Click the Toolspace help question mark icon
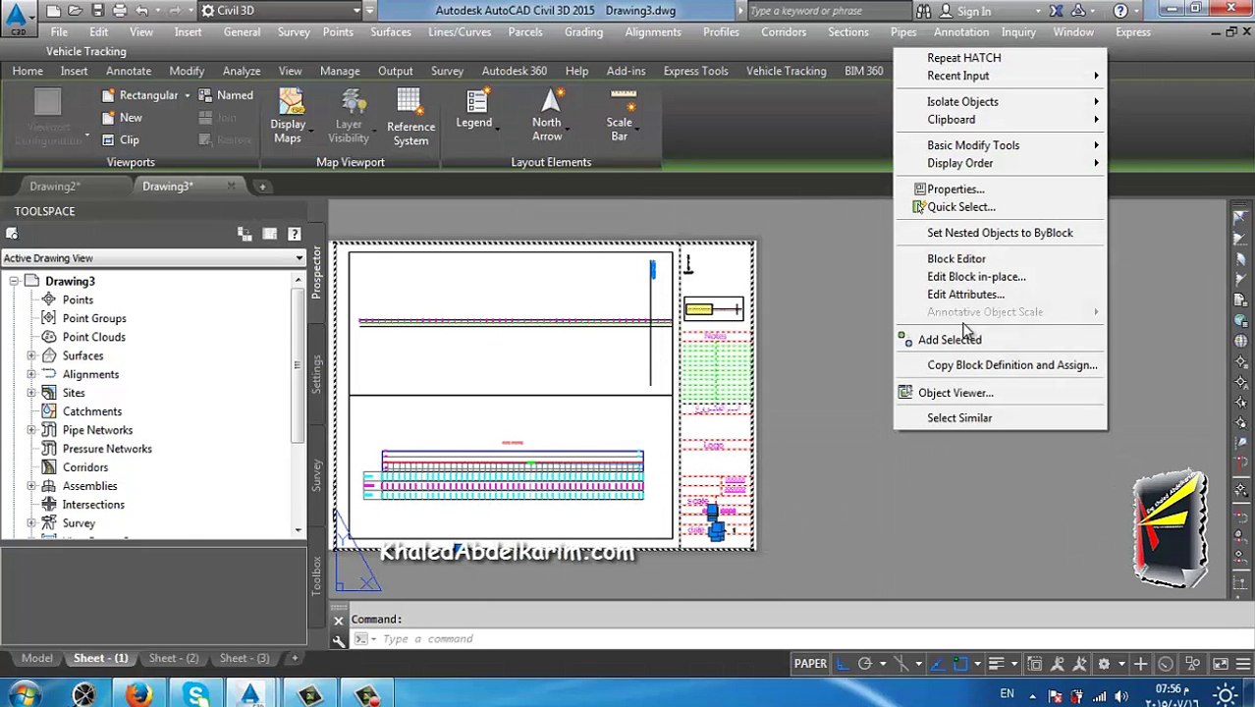 pyautogui.click(x=293, y=234)
